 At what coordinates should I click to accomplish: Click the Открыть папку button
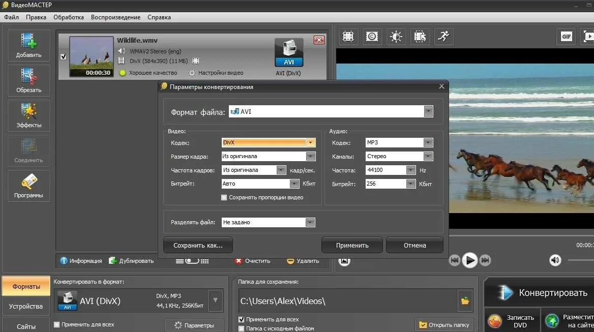[444, 325]
